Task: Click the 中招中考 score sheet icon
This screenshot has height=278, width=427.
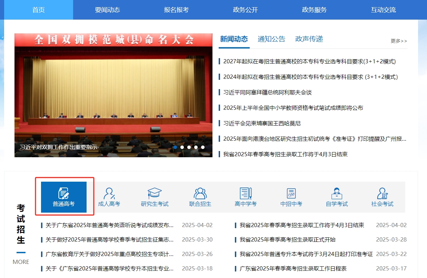Action: [x=291, y=193]
